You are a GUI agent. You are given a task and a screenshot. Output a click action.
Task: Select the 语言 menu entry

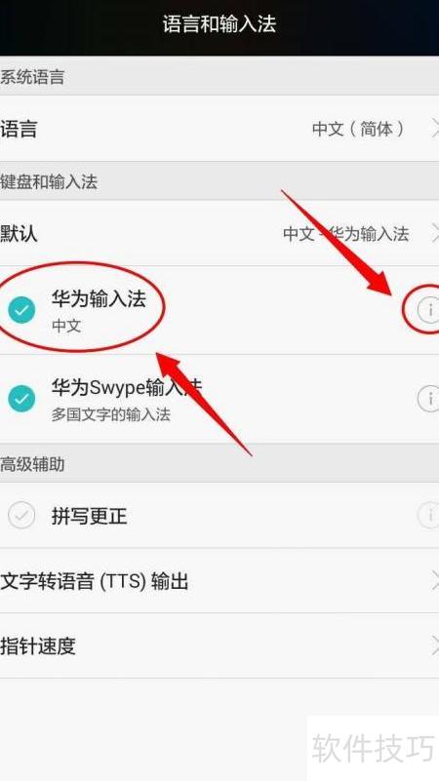click(x=219, y=129)
